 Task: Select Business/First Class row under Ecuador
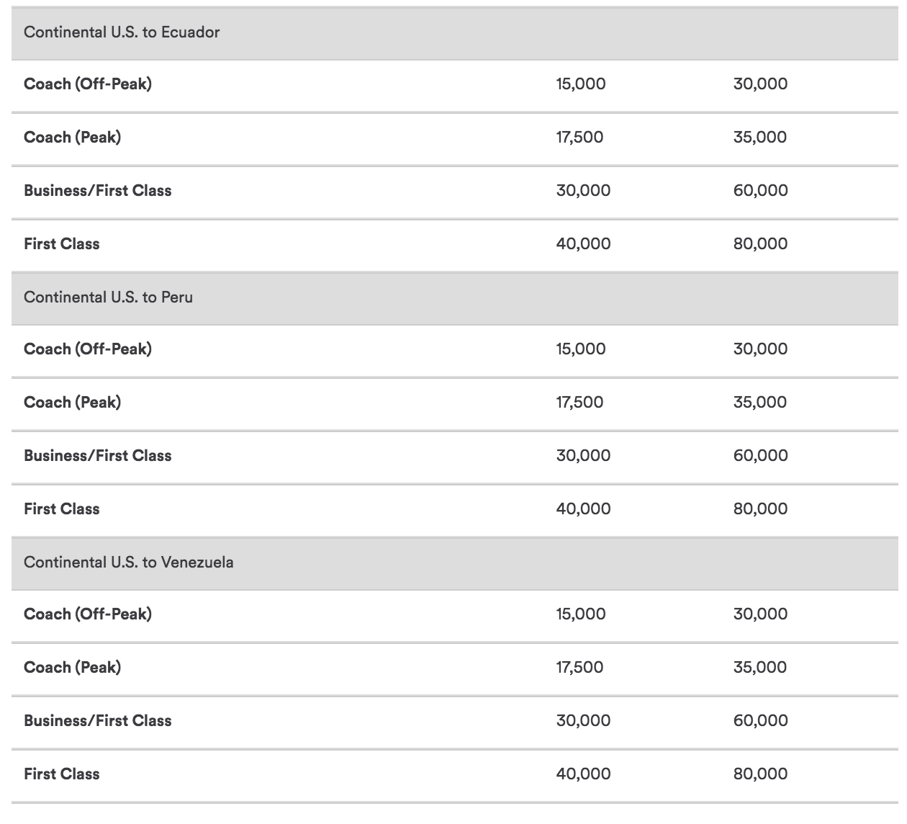(x=455, y=192)
